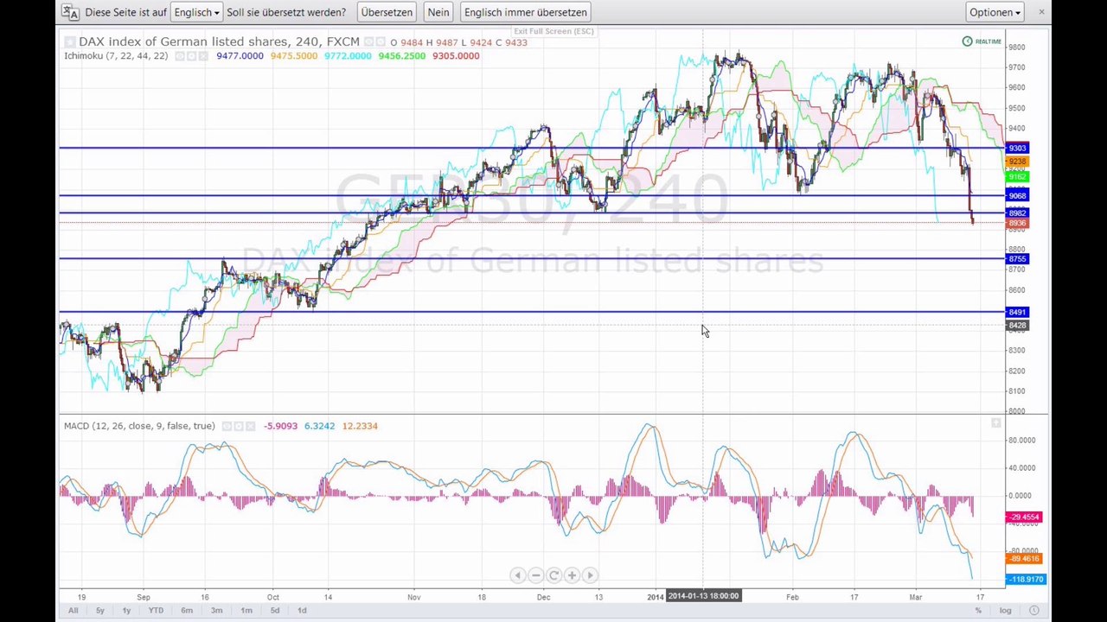Click the -118.9170 MACD value label
The height and width of the screenshot is (622, 1107).
coord(1026,580)
